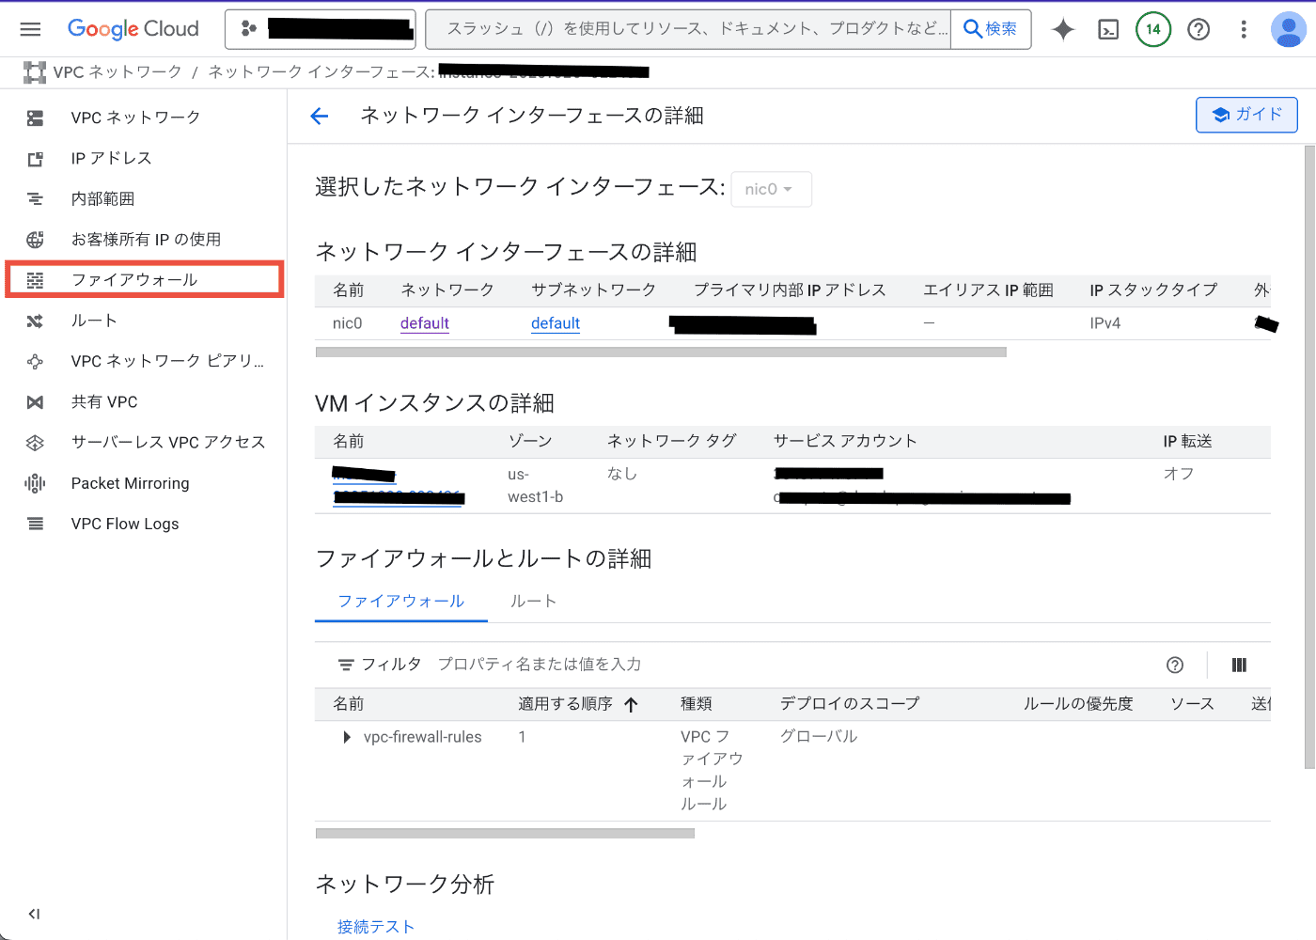Open the project selector dropdown
This screenshot has height=940, width=1316.
click(321, 29)
